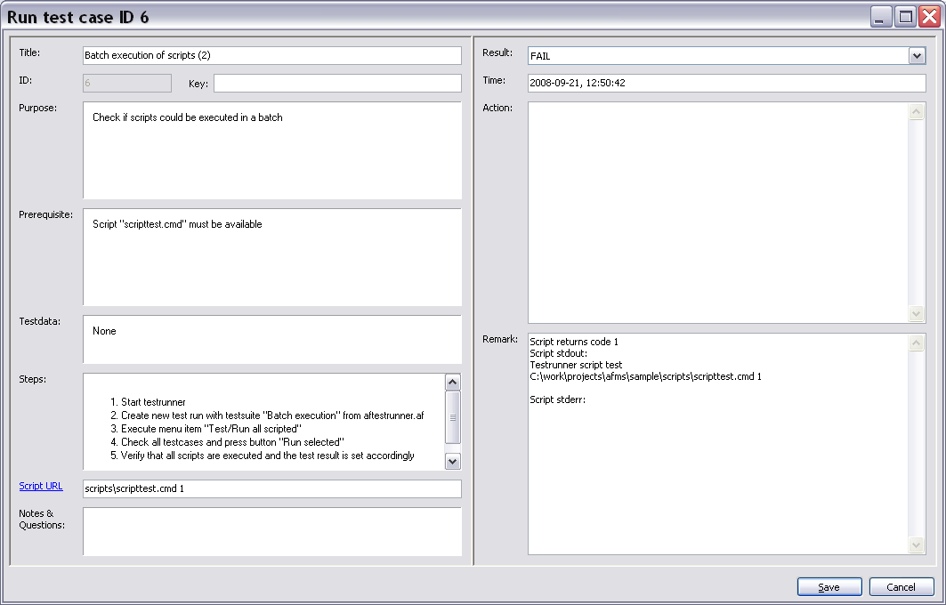Click the Testdata field showing None
This screenshot has height=605, width=946.
pos(271,339)
